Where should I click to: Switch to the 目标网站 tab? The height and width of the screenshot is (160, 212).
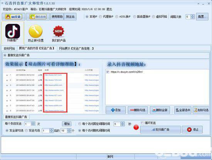9,48
